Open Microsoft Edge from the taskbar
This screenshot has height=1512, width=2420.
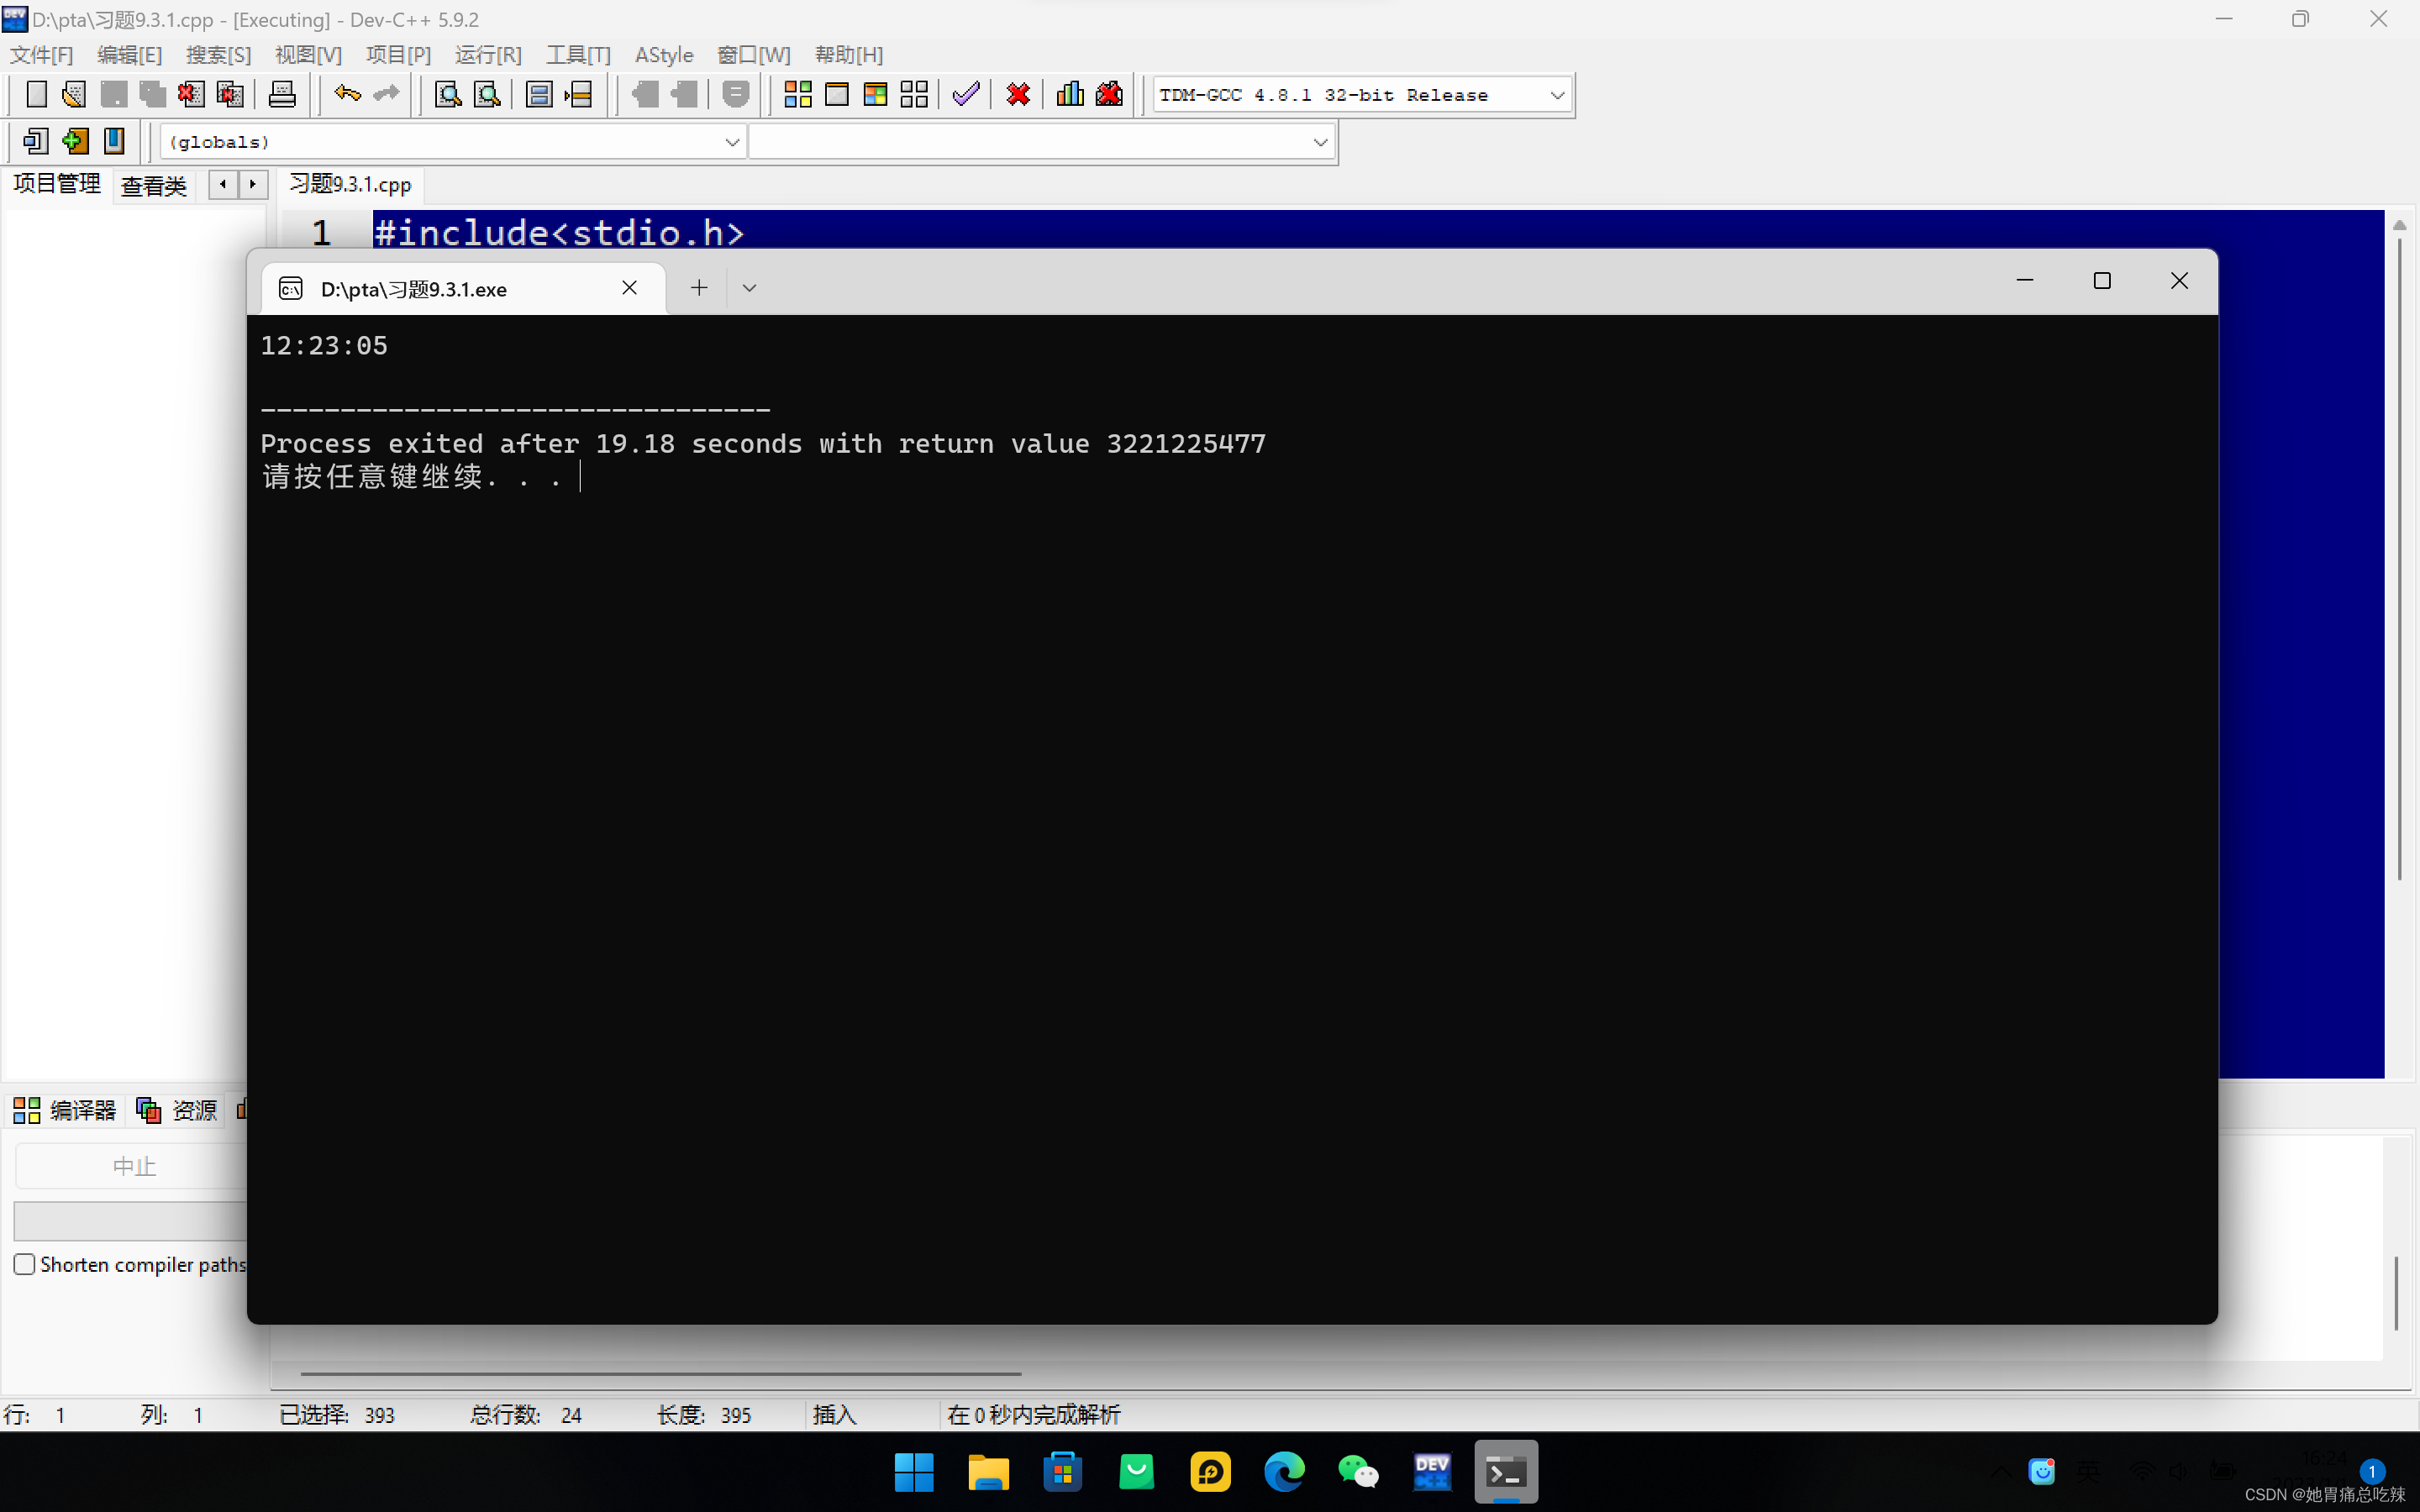click(1284, 1472)
